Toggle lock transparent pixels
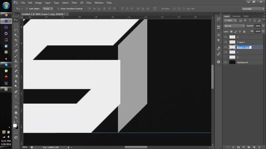This screenshot has width=266, height=149. [231, 31]
